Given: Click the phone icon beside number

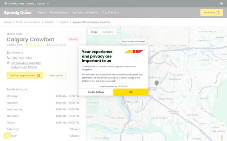Looking at the screenshot, I should (8, 58).
